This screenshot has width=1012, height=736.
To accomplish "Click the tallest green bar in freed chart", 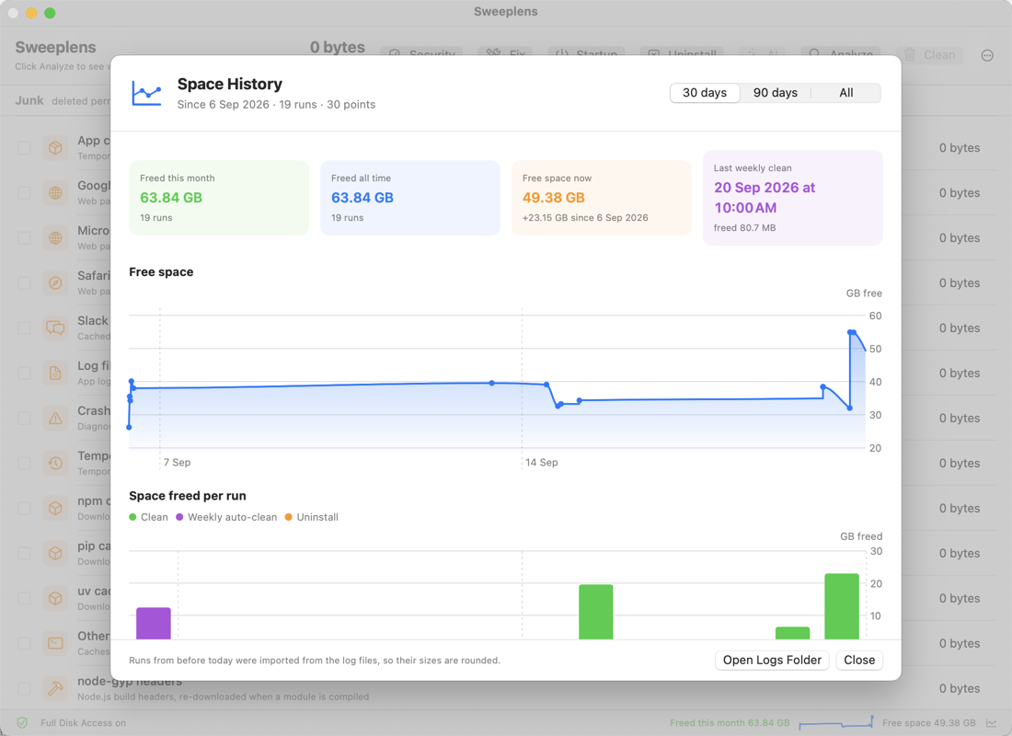I will coord(842,606).
